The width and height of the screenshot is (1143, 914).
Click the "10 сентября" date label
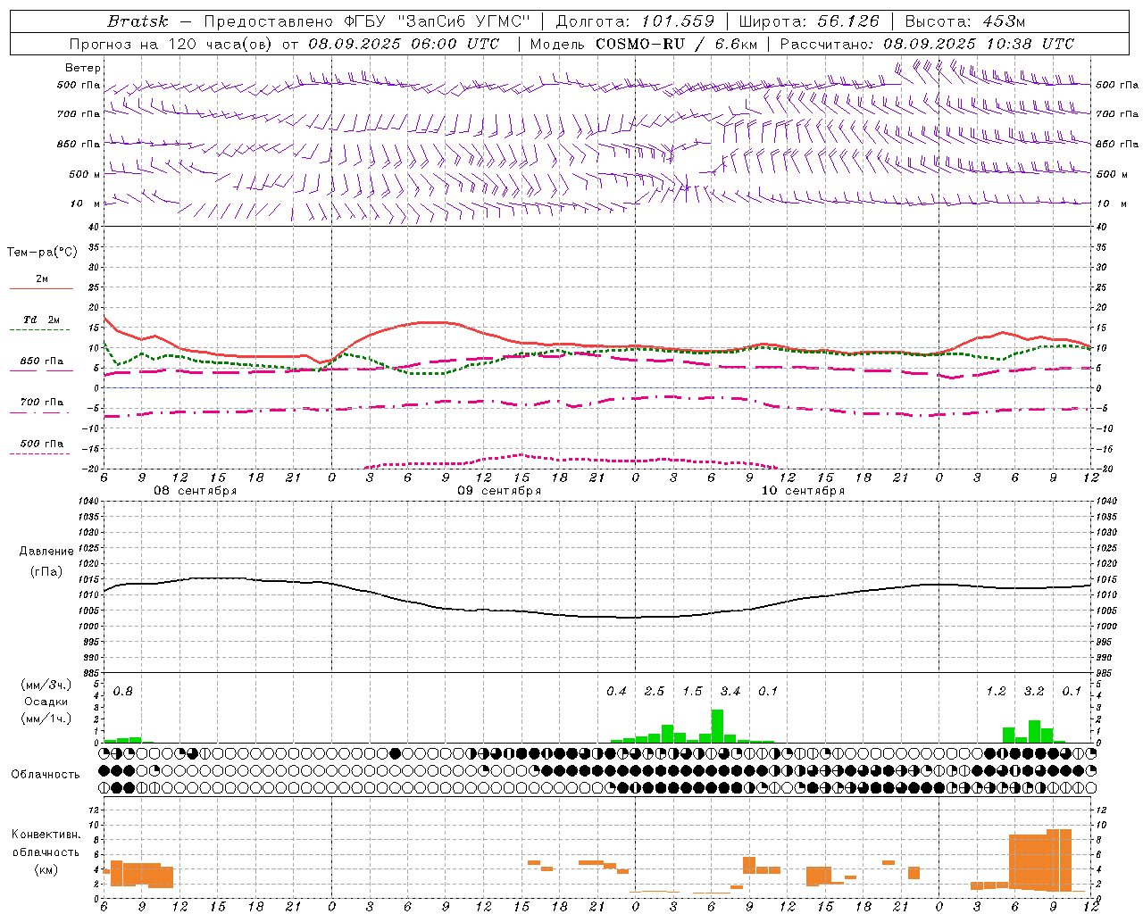[803, 491]
